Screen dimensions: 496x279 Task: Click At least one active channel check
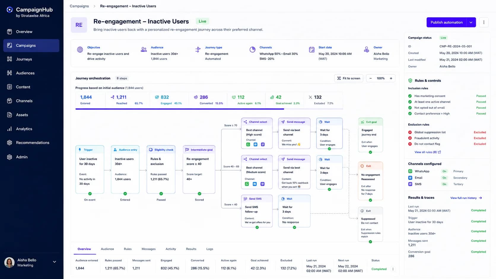coord(410,102)
